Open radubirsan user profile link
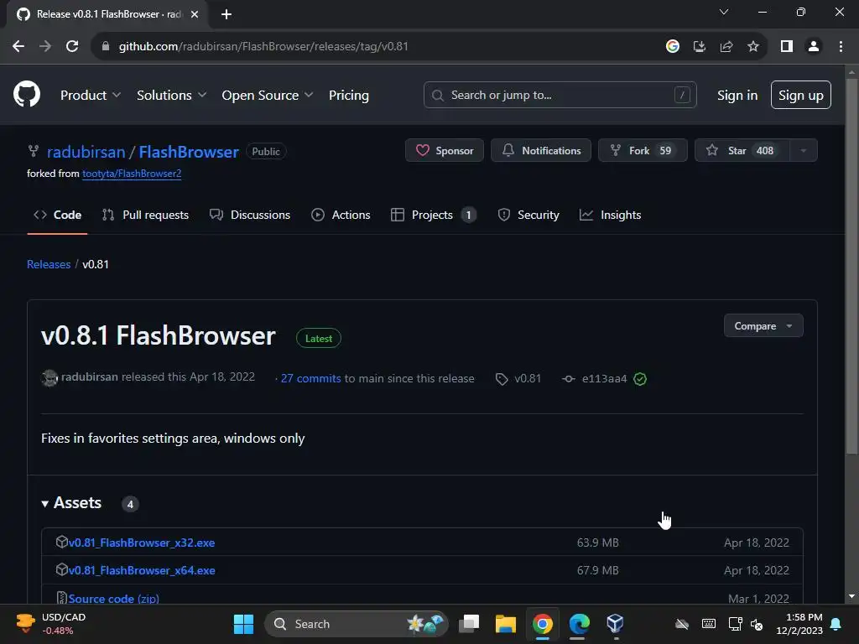The height and width of the screenshot is (644, 859). [x=86, y=152]
